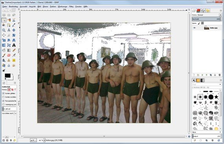Open the layers dock configuration menu

221,11
